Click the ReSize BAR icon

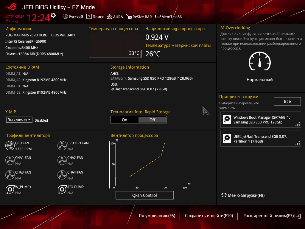click(x=129, y=17)
